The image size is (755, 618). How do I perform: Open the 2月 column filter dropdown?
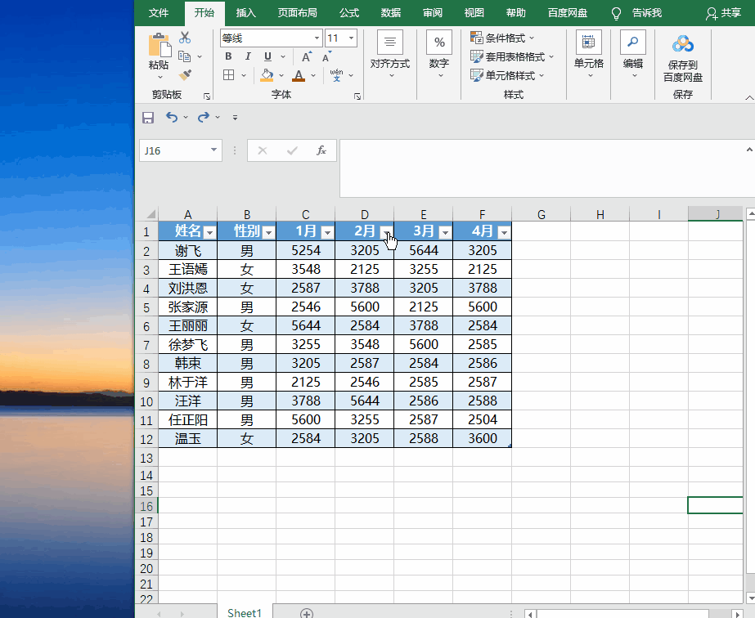point(387,232)
